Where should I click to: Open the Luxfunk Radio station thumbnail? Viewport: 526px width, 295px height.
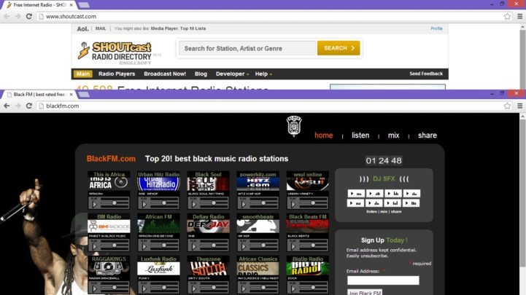coord(158,269)
